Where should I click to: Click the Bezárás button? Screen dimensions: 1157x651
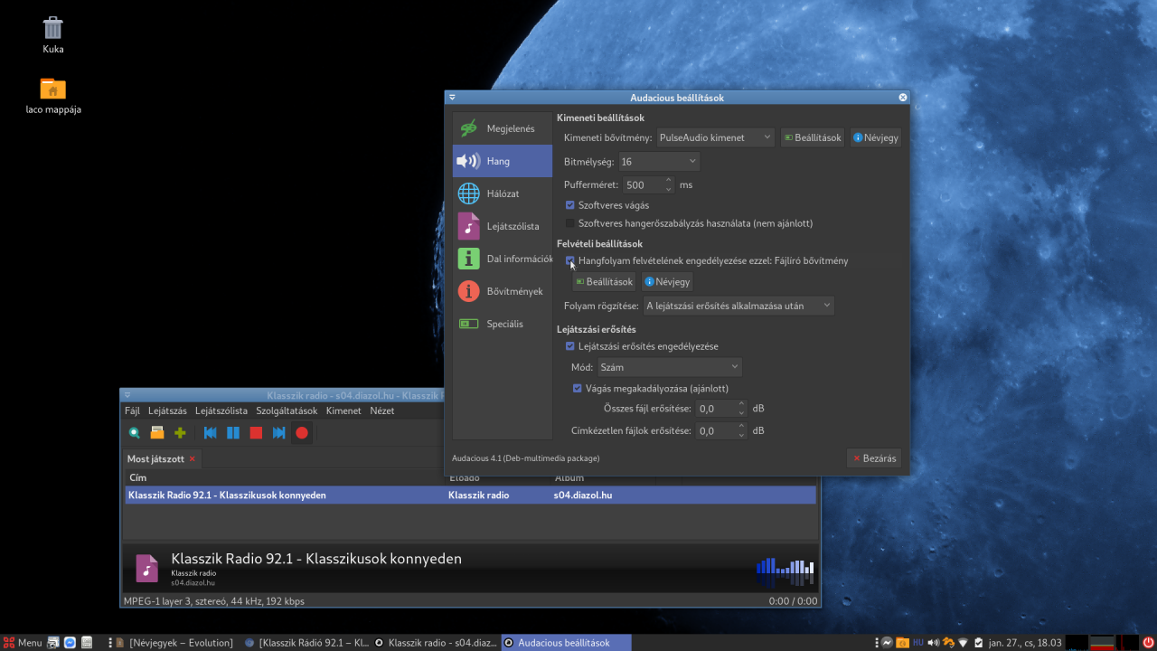(874, 458)
